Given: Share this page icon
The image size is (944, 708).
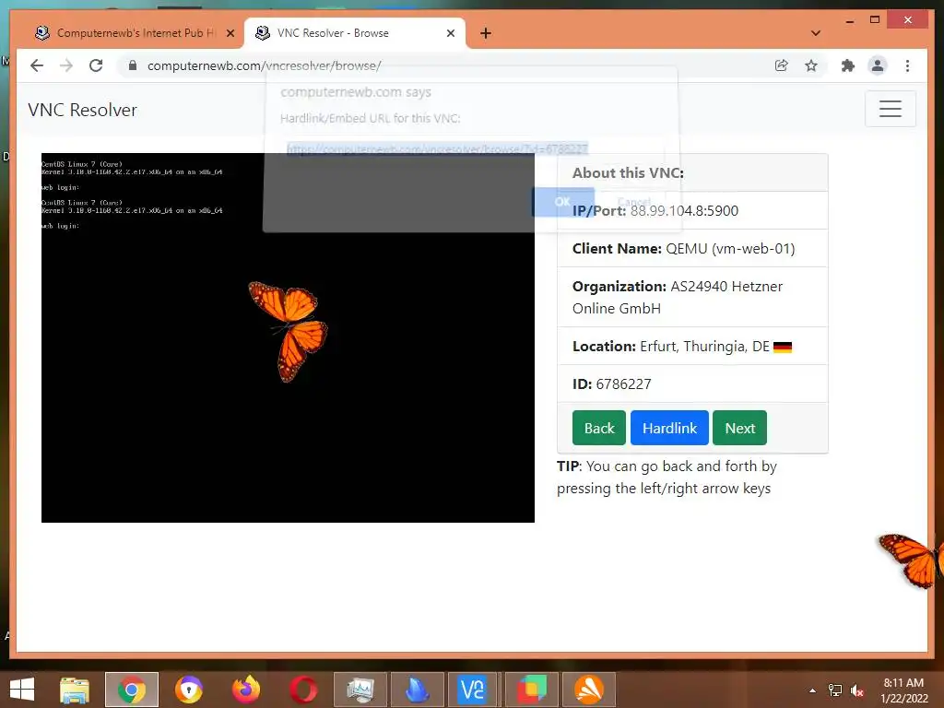Looking at the screenshot, I should (x=782, y=65).
